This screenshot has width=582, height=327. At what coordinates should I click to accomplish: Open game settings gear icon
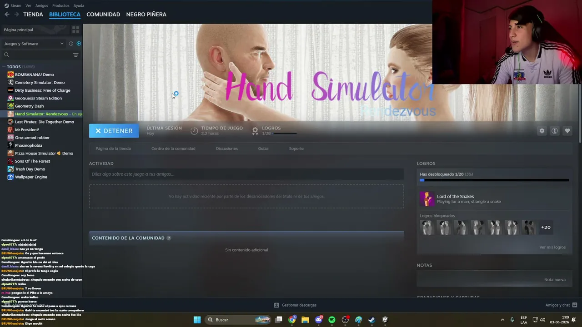[542, 131]
